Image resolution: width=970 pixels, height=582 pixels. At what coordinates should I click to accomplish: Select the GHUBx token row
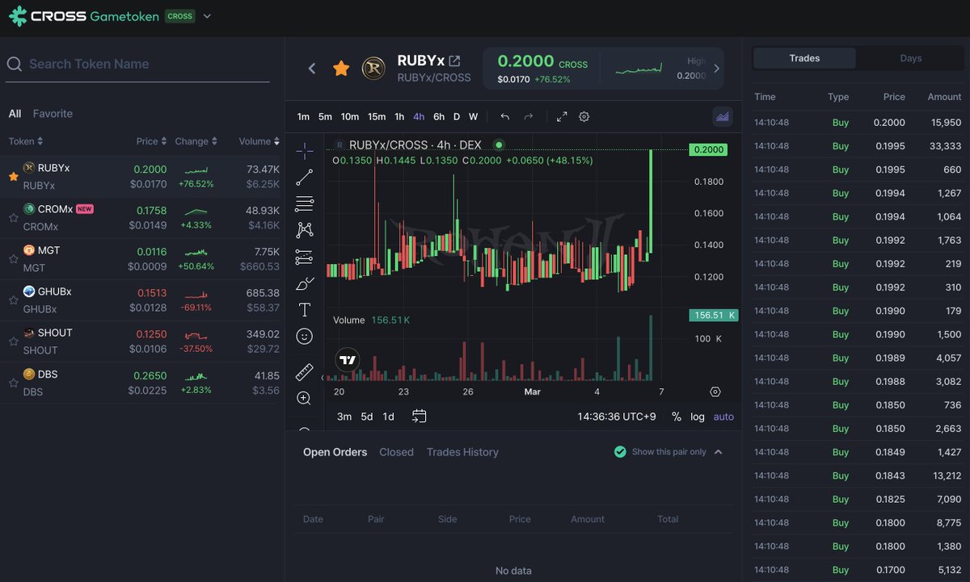(141, 300)
